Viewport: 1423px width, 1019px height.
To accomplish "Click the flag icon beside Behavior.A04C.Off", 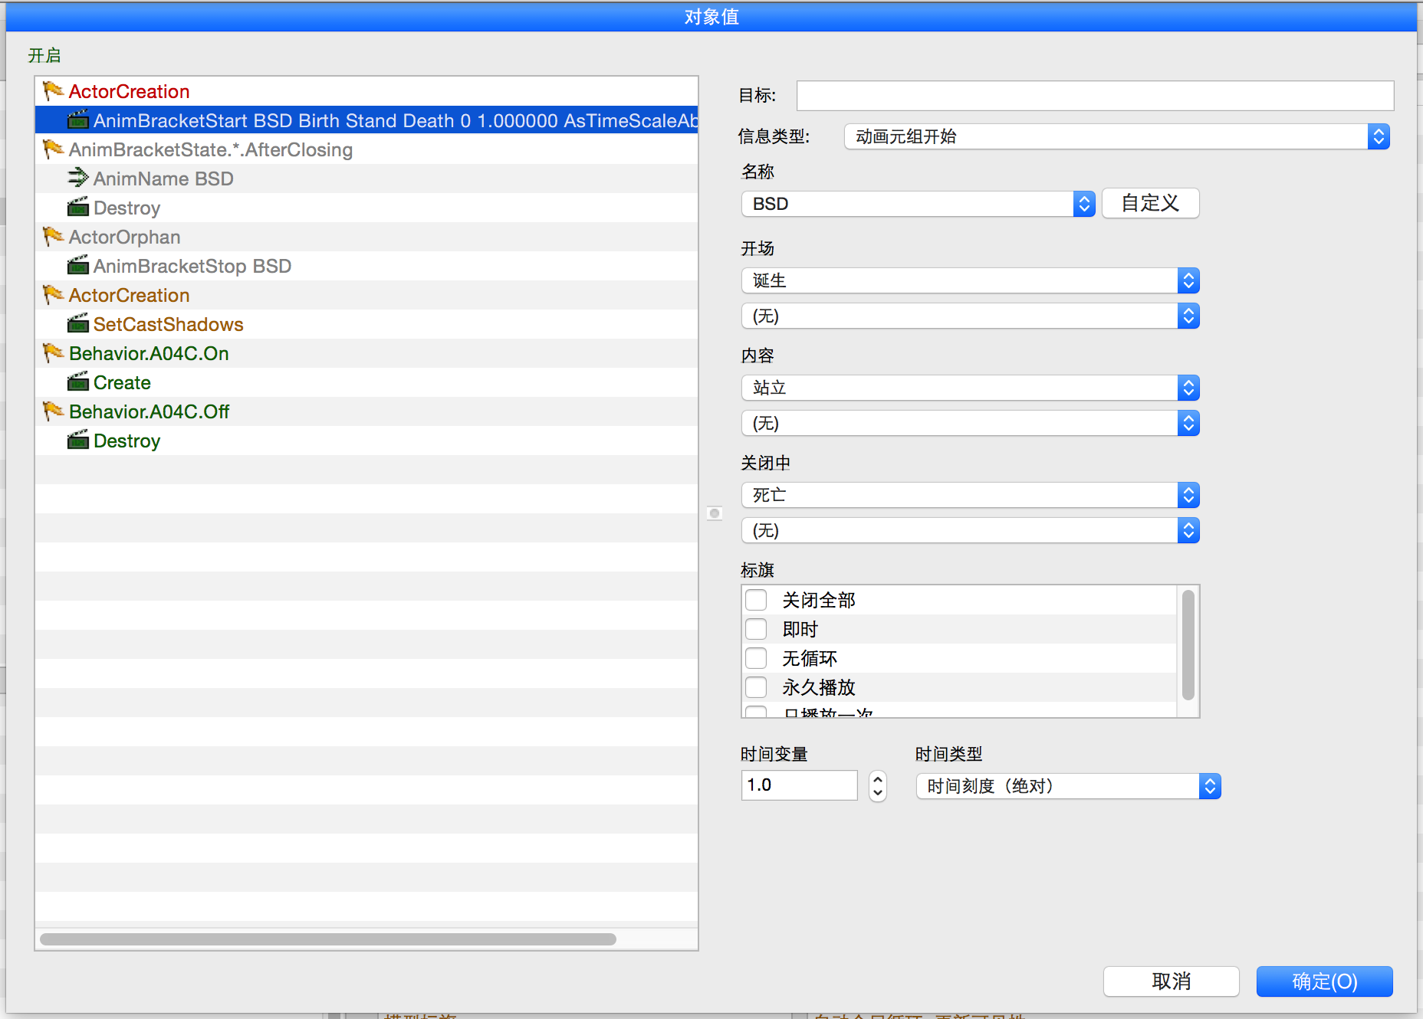I will tap(53, 411).
